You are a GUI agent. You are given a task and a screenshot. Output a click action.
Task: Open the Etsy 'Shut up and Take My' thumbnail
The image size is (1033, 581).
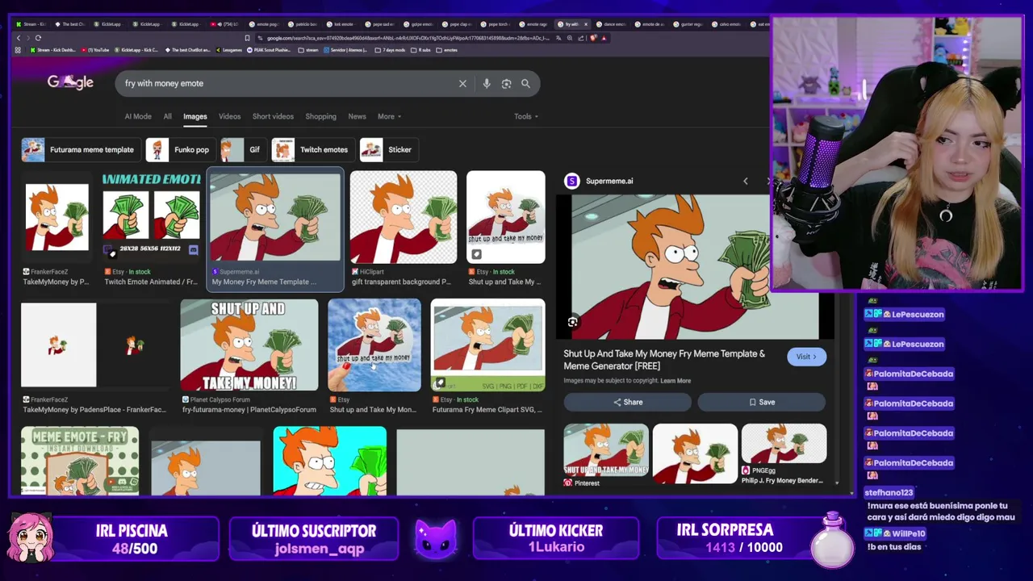tap(505, 217)
